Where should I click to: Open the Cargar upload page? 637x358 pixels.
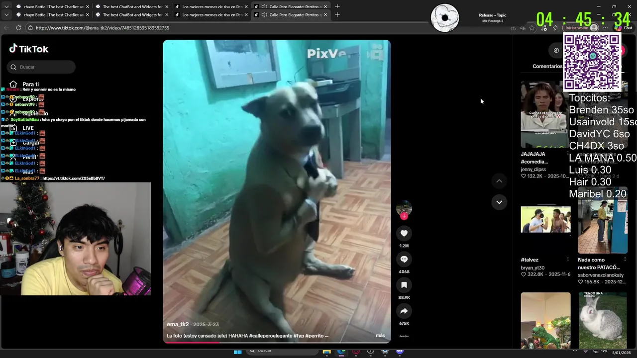(x=24, y=143)
